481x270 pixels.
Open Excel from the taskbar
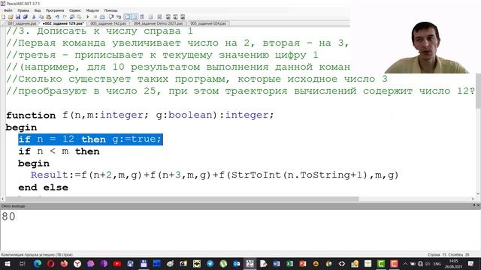pos(289,263)
